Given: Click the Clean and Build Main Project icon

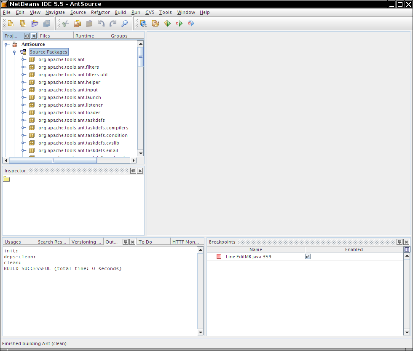Looking at the screenshot, I should tap(156, 24).
